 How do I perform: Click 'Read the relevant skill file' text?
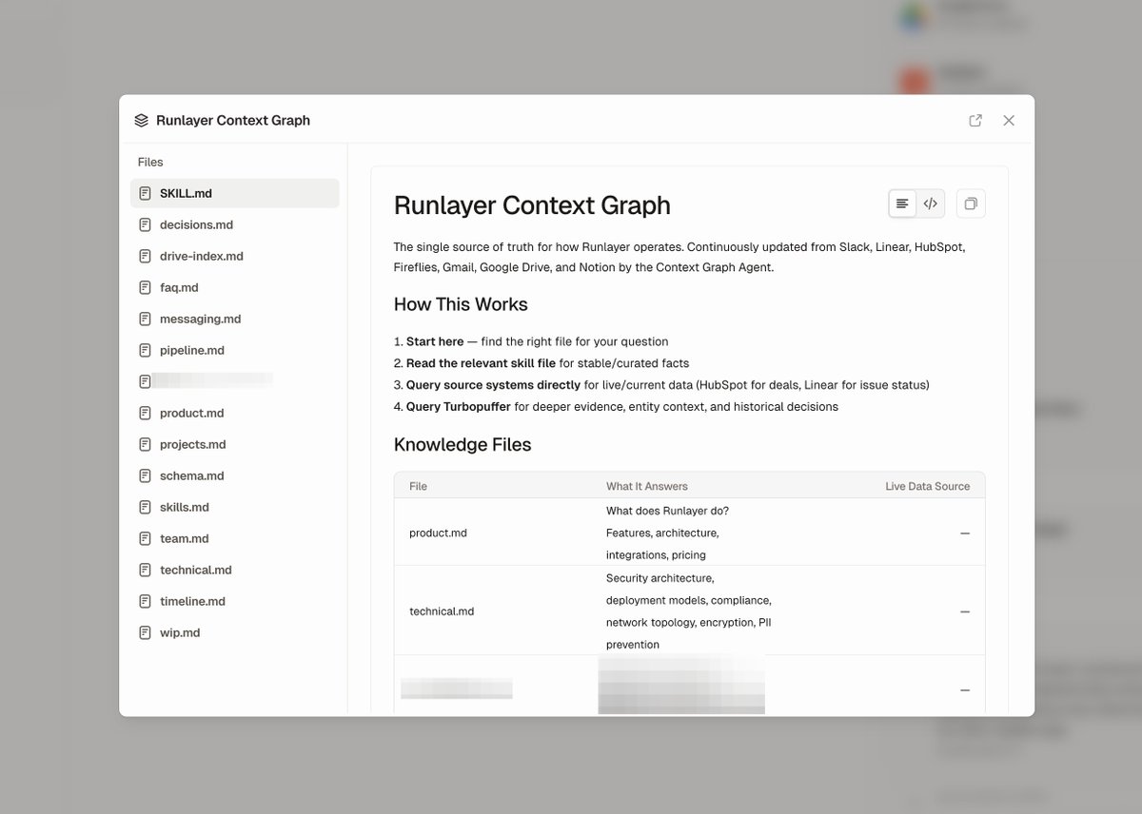pos(481,363)
